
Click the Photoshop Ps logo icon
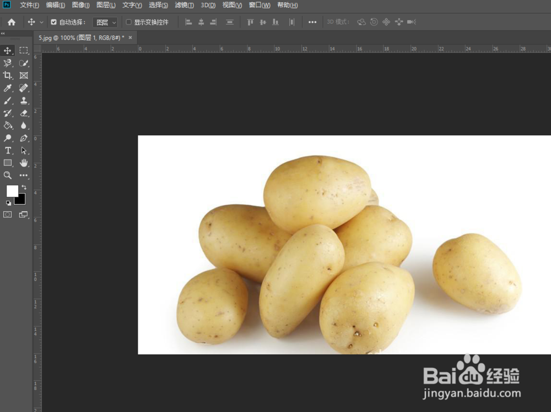(7, 5)
